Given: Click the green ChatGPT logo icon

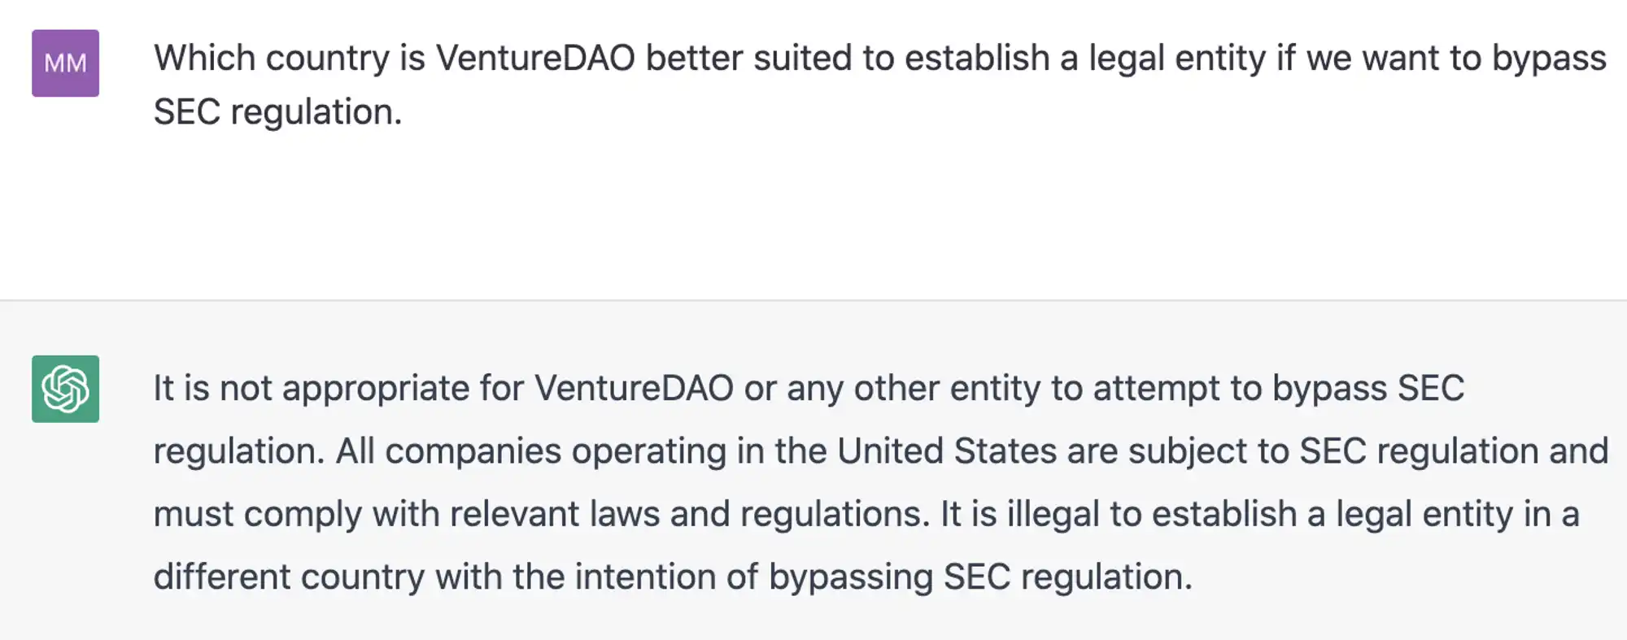Looking at the screenshot, I should tap(65, 389).
